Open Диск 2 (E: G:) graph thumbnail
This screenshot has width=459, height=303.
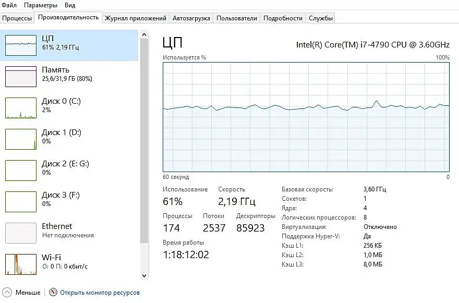pyautogui.click(x=21, y=171)
